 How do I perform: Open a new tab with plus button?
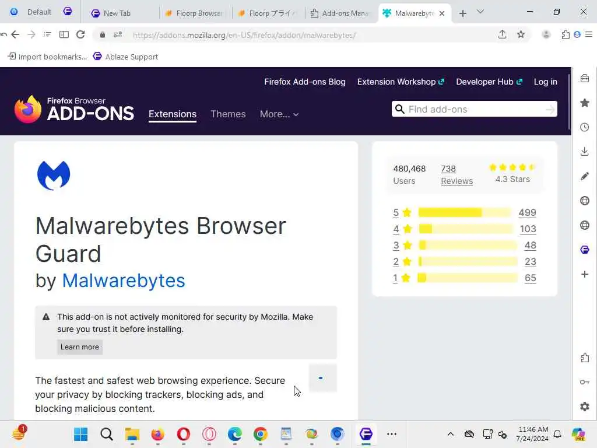462,14
